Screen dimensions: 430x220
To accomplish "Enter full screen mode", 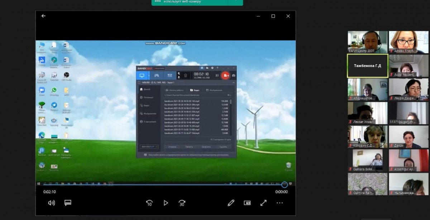I will pyautogui.click(x=263, y=203).
